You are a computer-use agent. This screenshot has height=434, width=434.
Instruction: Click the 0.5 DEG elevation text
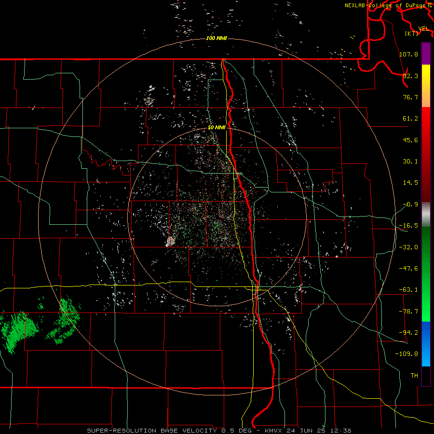236,431
